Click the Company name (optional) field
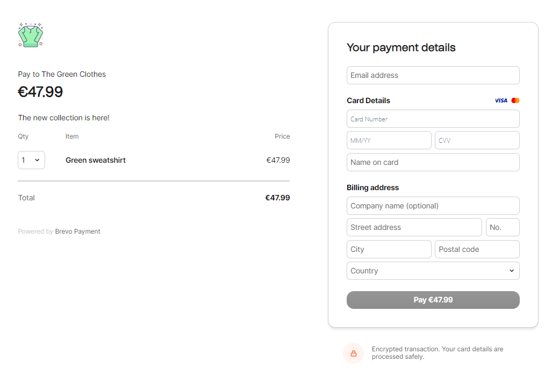559x376 pixels. click(433, 206)
